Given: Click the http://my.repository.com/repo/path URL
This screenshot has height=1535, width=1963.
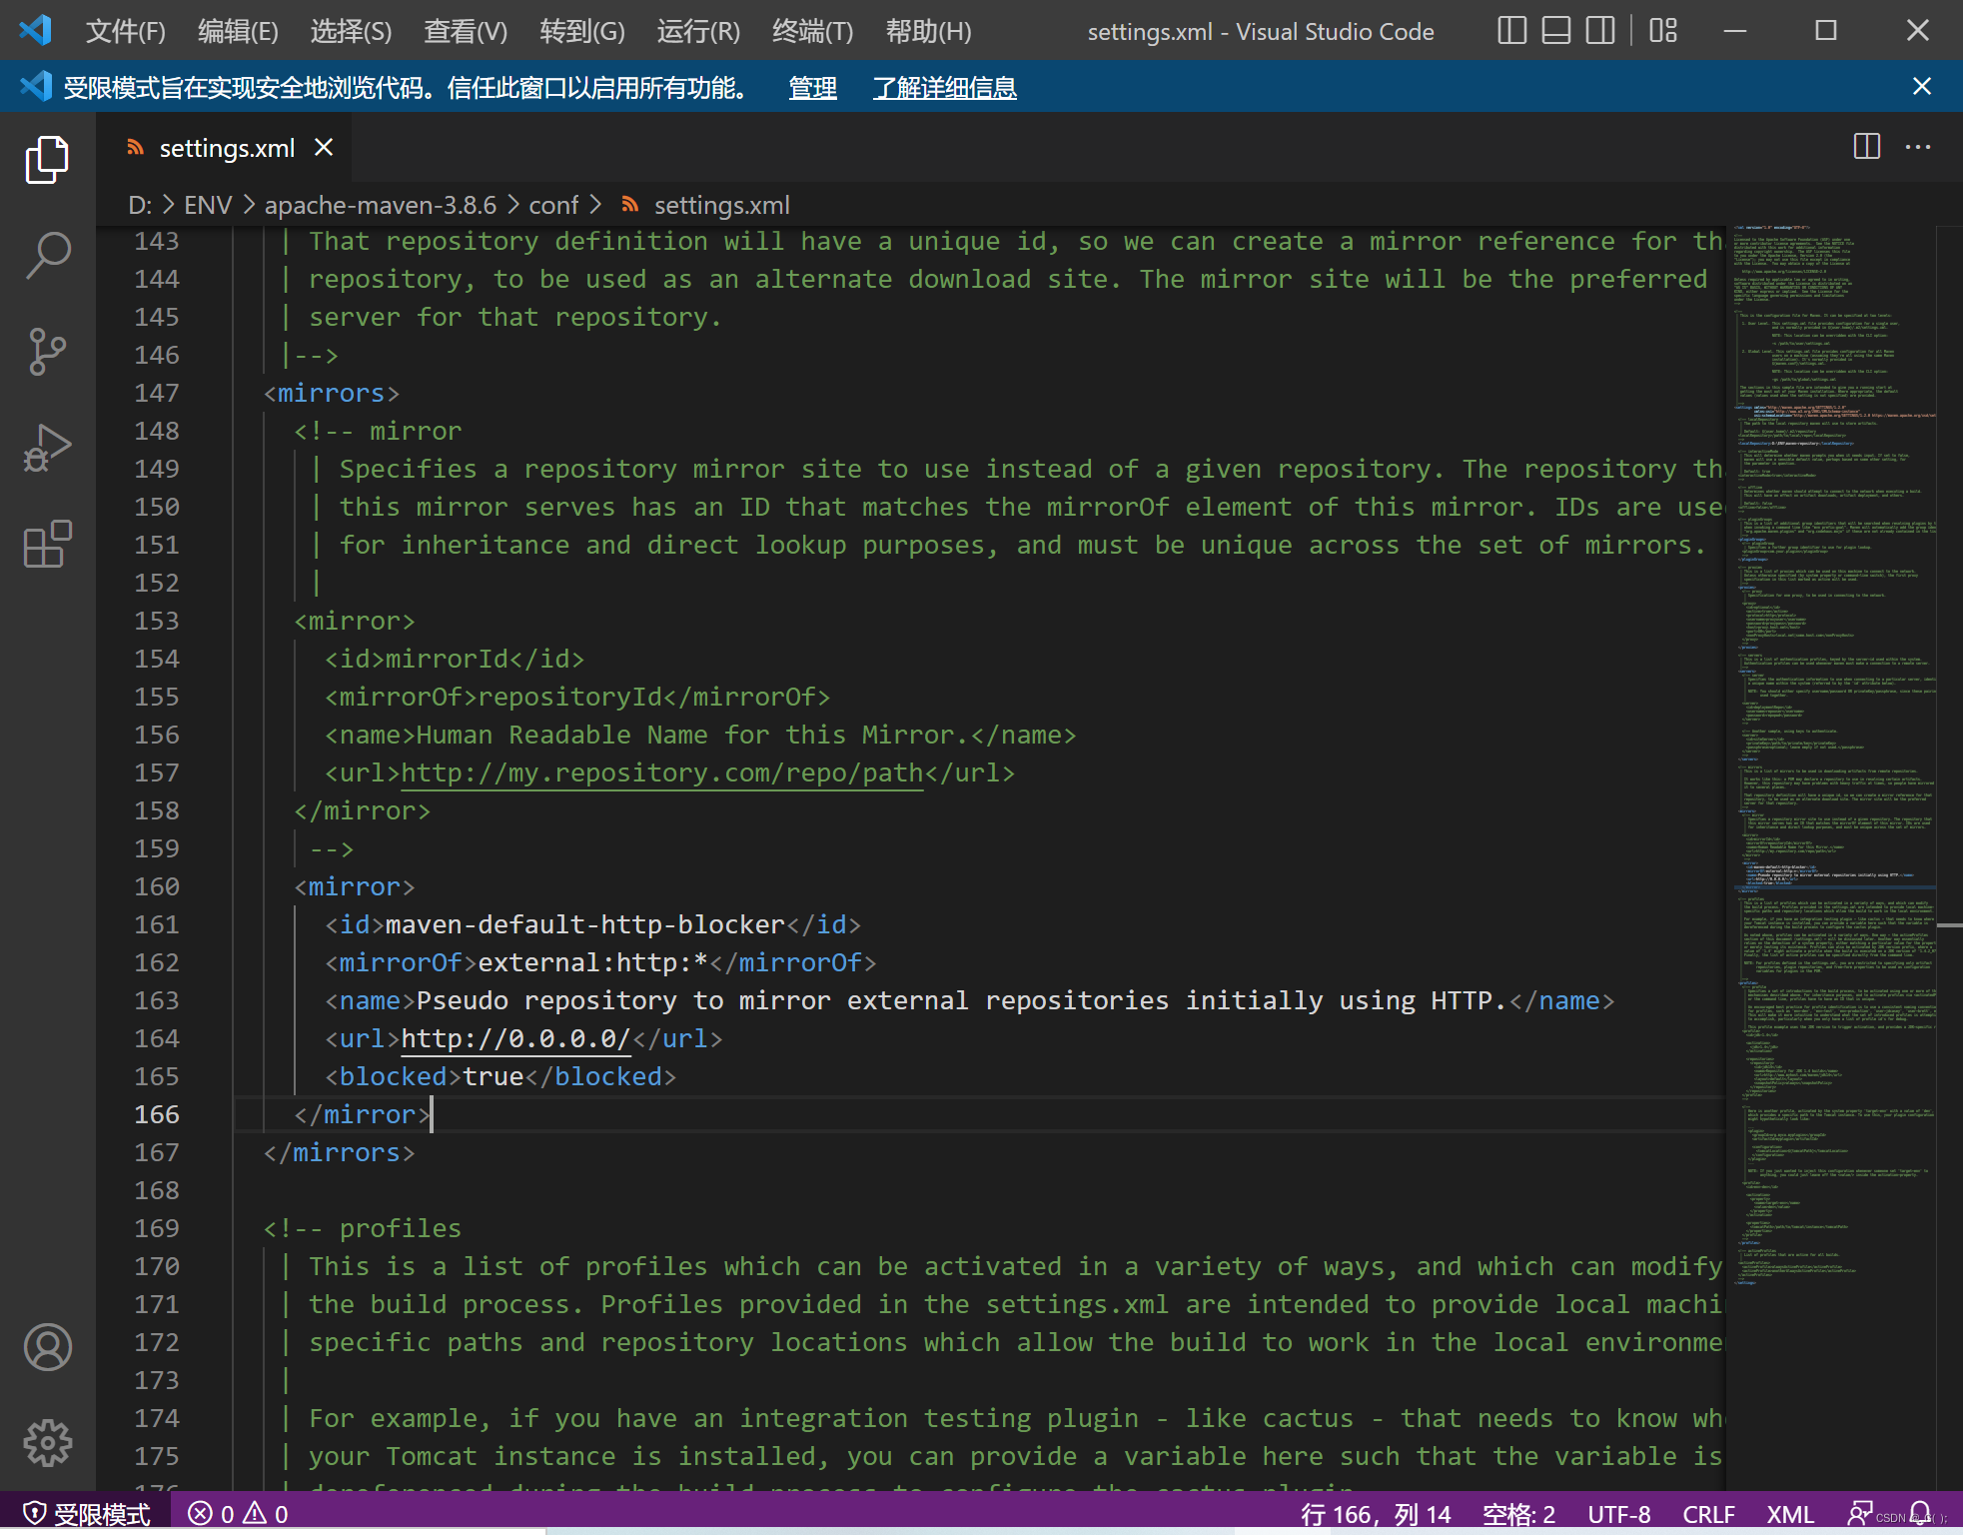Looking at the screenshot, I should (x=661, y=772).
